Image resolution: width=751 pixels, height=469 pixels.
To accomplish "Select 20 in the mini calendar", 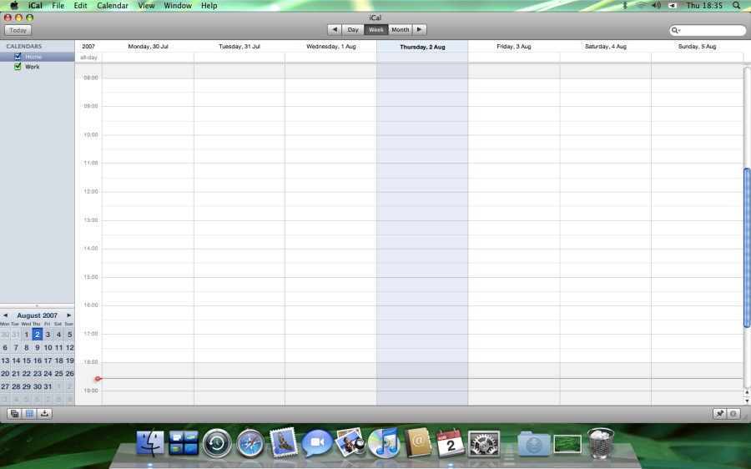I will point(5,373).
